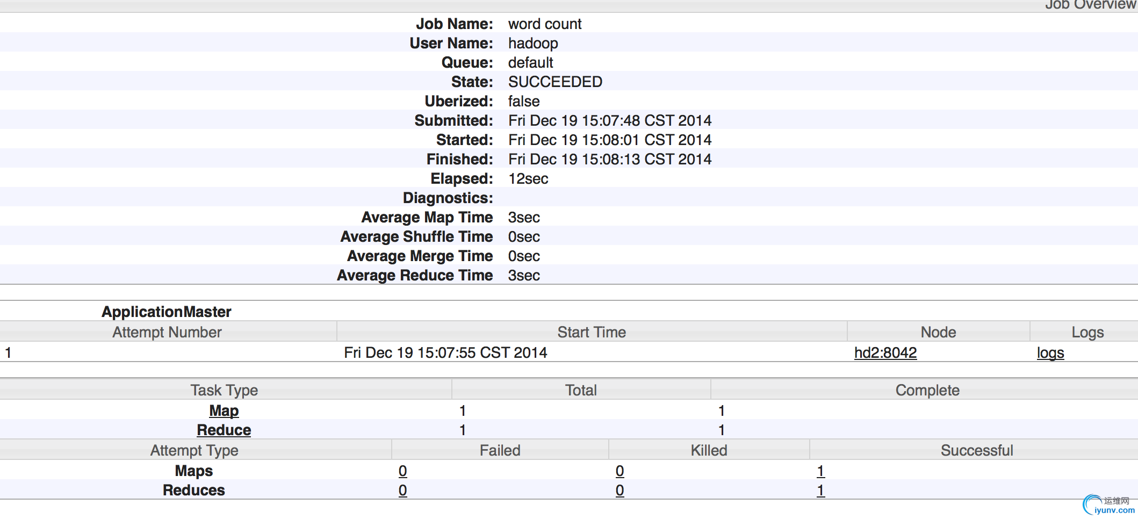1138x519 pixels.
Task: Open the Map task type link
Action: (x=224, y=411)
